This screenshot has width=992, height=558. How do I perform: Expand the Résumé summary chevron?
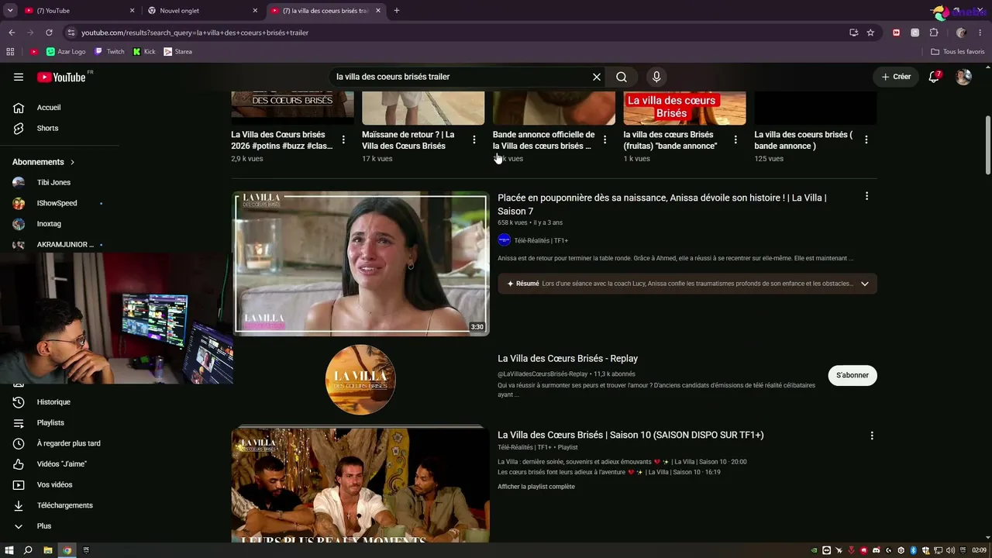point(865,284)
